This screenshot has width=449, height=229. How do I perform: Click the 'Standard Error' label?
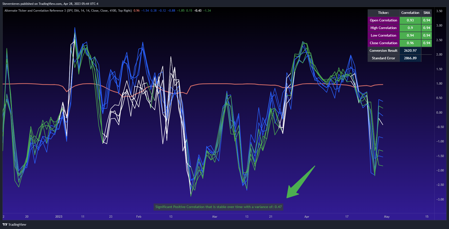pos(383,58)
